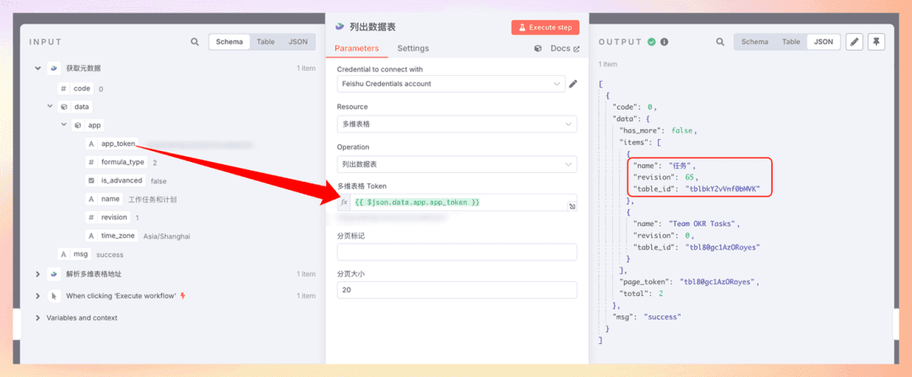Click the pencil edit output icon

click(x=854, y=41)
